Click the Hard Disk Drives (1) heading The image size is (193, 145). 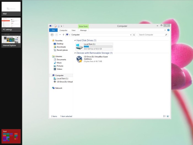tap(86, 40)
